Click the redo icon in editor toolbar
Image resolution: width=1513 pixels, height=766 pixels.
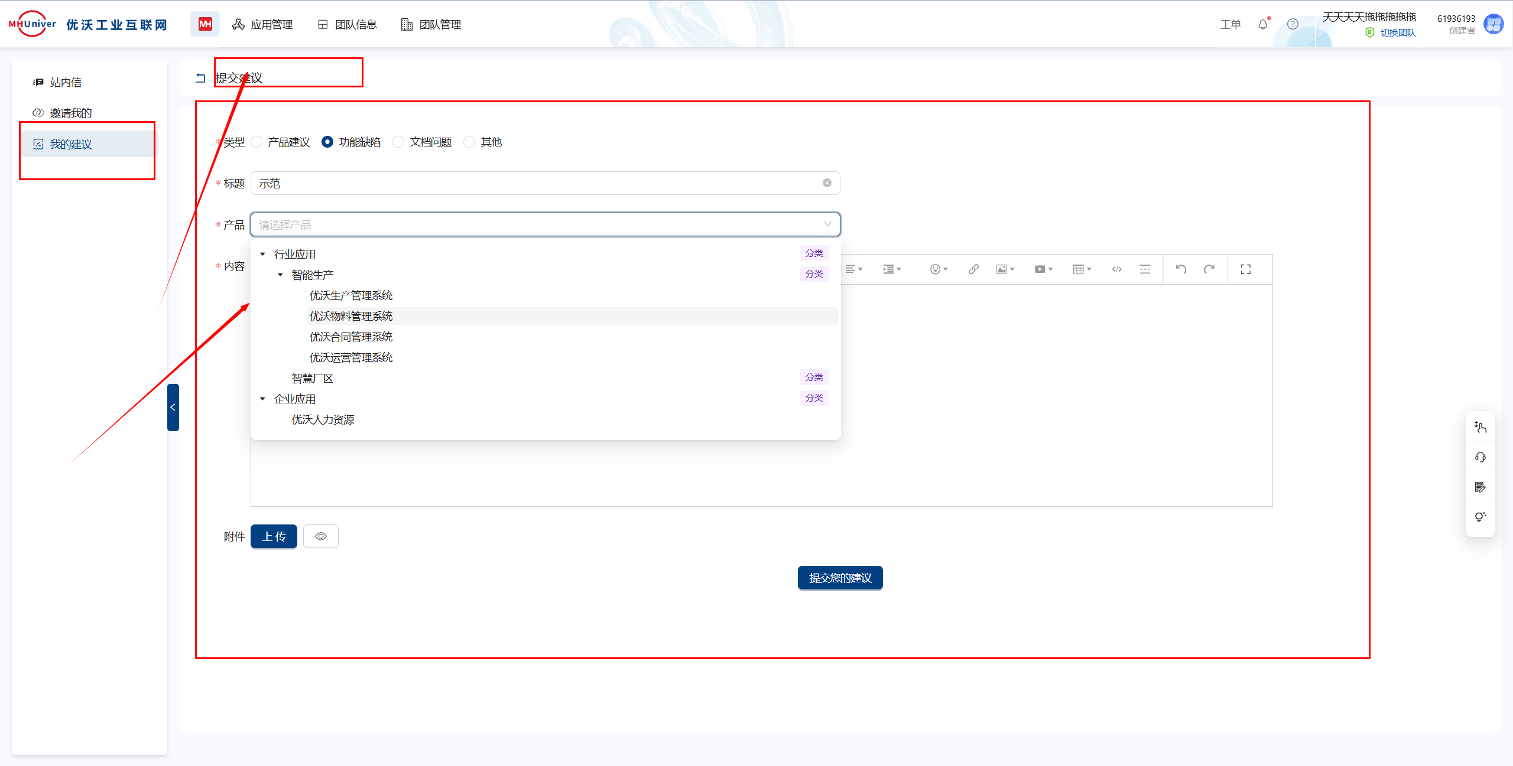[1209, 269]
